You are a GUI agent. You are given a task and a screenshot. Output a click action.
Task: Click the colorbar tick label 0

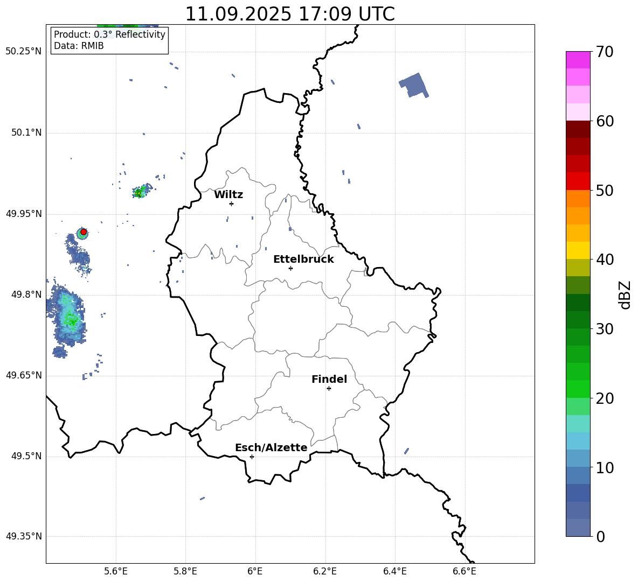click(600, 537)
